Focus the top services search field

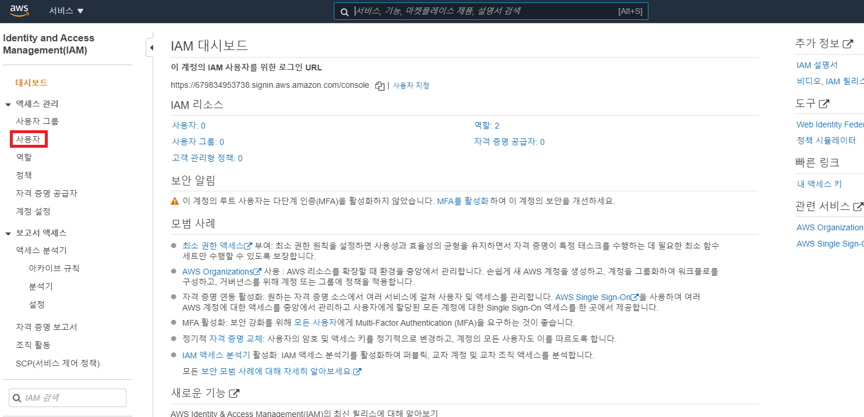tap(491, 11)
